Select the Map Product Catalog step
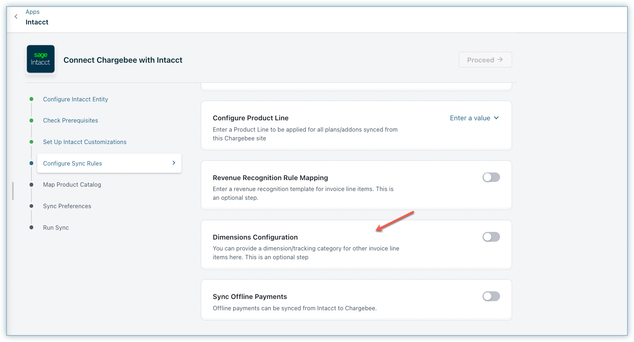The image size is (634, 342). pos(72,185)
